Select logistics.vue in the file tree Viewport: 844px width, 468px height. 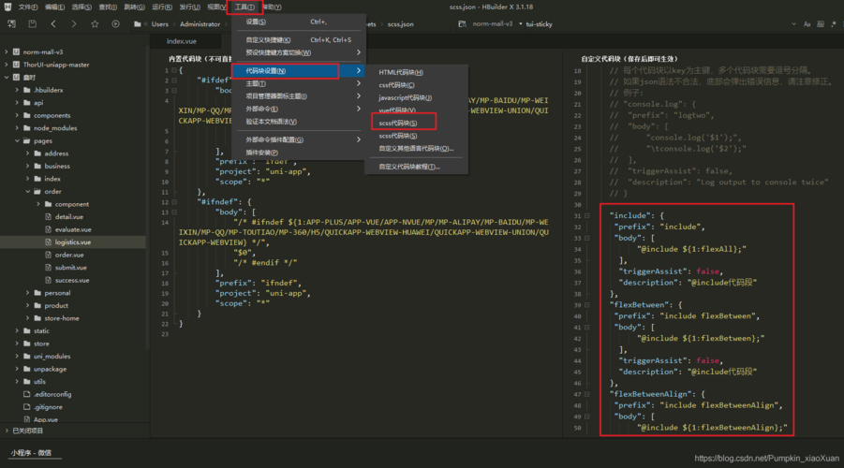coord(73,242)
